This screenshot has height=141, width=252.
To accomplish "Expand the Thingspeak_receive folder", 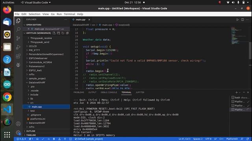I will coord(46,38).
